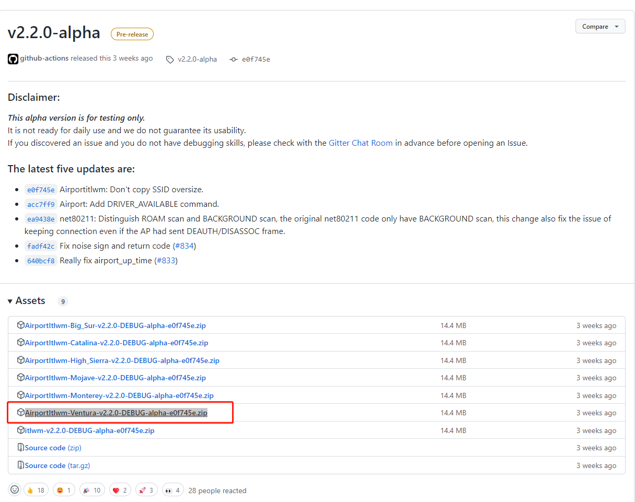Click the commit icon beside e0f745e

(234, 60)
